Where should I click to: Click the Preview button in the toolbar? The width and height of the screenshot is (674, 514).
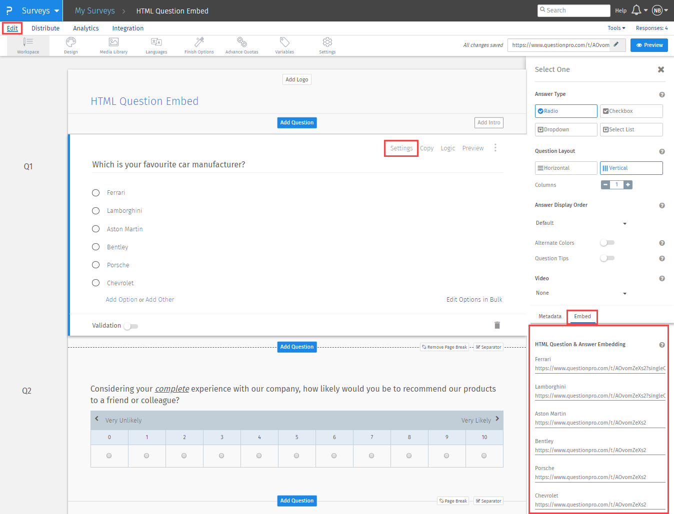point(649,45)
